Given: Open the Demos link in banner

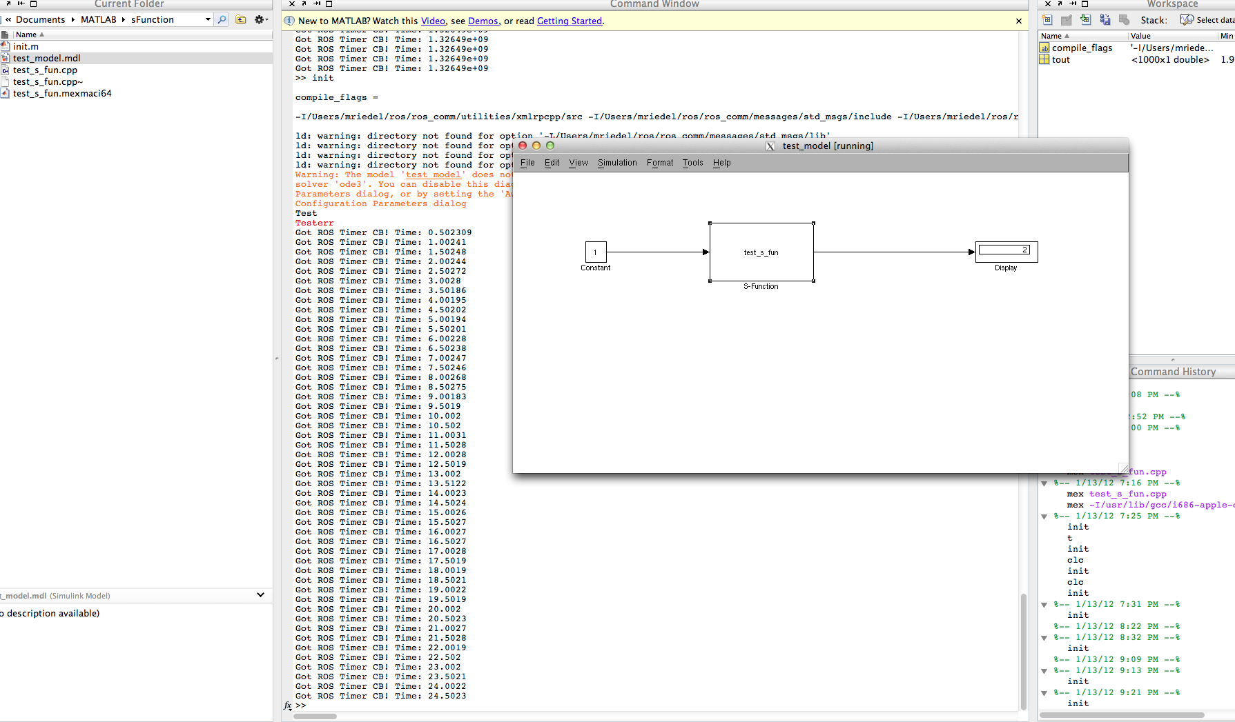Looking at the screenshot, I should point(483,21).
